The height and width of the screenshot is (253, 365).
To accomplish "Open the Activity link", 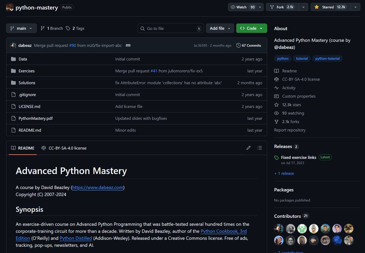I will 289,88.
